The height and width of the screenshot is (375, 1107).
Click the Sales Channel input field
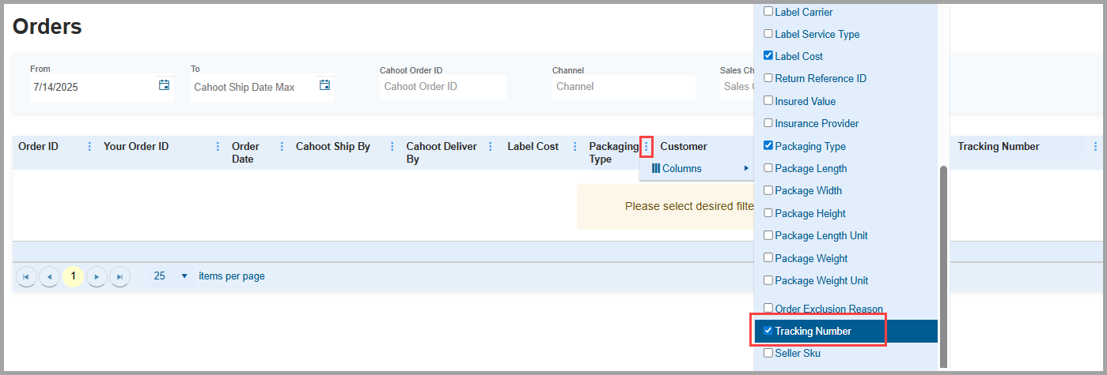point(737,87)
